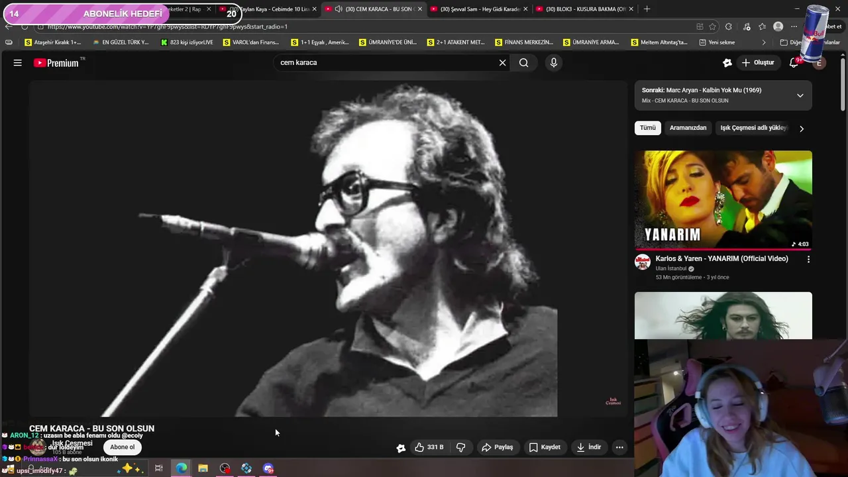Select the Işık Çeşmesi adlı yükleyen chip
This screenshot has height=477, width=848.
(x=753, y=128)
